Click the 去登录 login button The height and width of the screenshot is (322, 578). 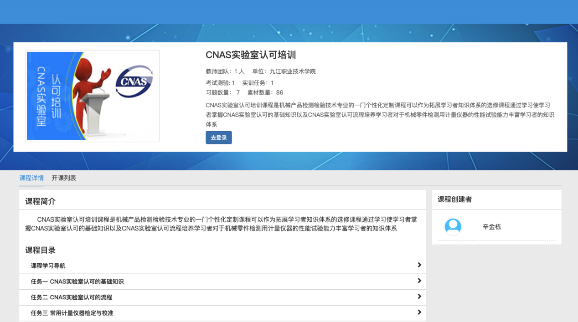click(x=218, y=138)
